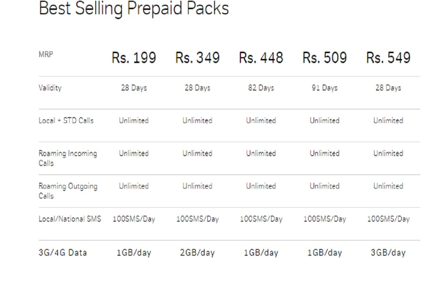Click the Best Selling Prepaid Packs heading
The height and width of the screenshot is (293, 440).
point(134,9)
